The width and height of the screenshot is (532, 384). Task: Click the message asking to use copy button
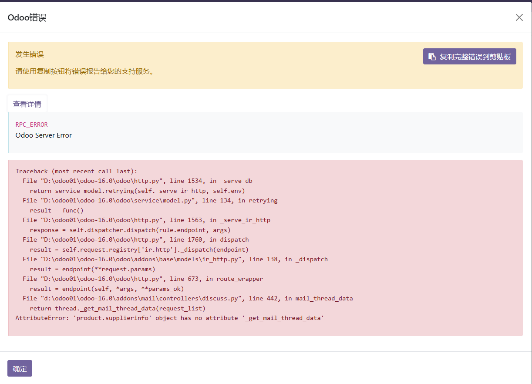pyautogui.click(x=85, y=71)
